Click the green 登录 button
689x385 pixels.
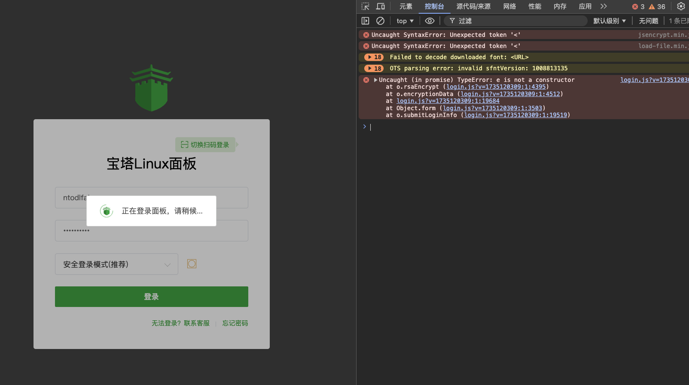coord(152,297)
